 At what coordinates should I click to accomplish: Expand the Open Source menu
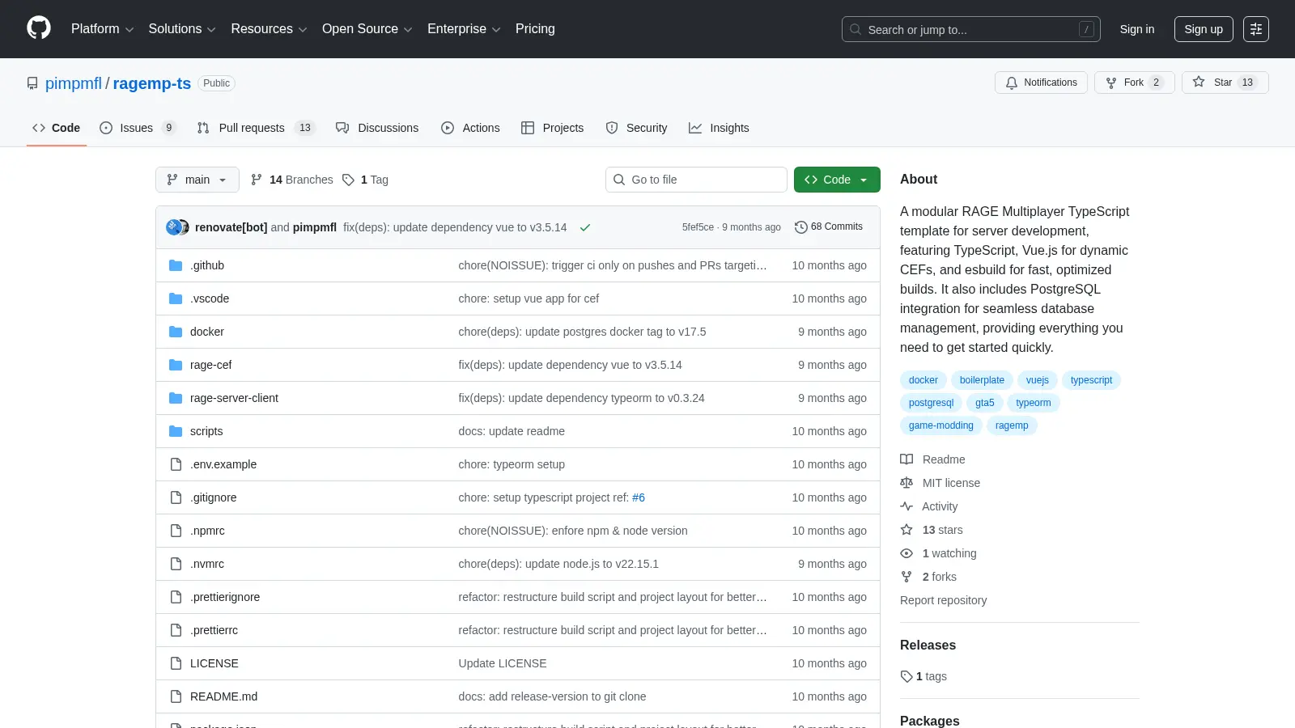367,29
